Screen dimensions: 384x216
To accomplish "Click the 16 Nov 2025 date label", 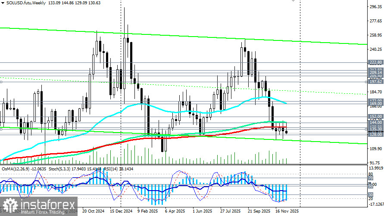I will [287, 211].
